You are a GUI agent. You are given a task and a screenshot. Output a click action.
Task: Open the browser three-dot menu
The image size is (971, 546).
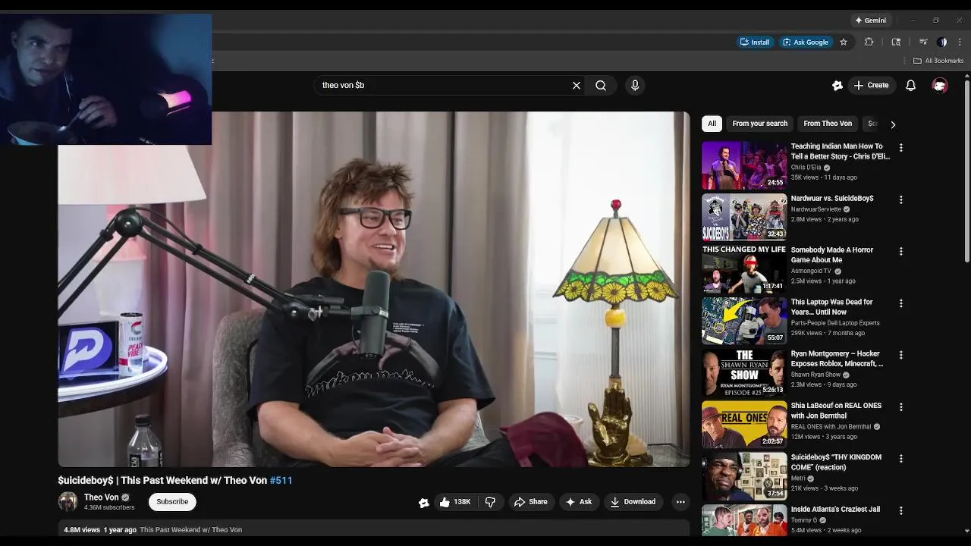pos(960,42)
